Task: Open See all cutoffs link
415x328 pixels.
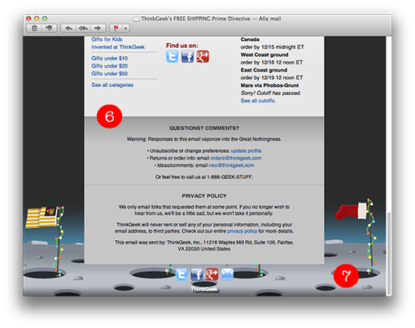Action: [258, 101]
